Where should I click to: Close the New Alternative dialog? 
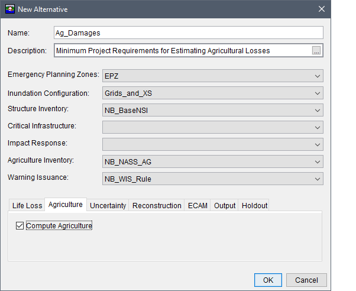click(322, 9)
